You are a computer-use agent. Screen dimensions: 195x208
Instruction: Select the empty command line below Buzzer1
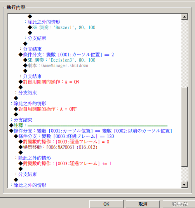pos(30,33)
